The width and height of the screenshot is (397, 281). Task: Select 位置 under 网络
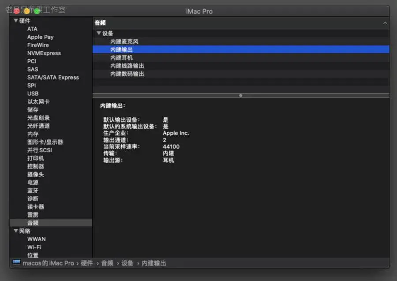pyautogui.click(x=33, y=255)
